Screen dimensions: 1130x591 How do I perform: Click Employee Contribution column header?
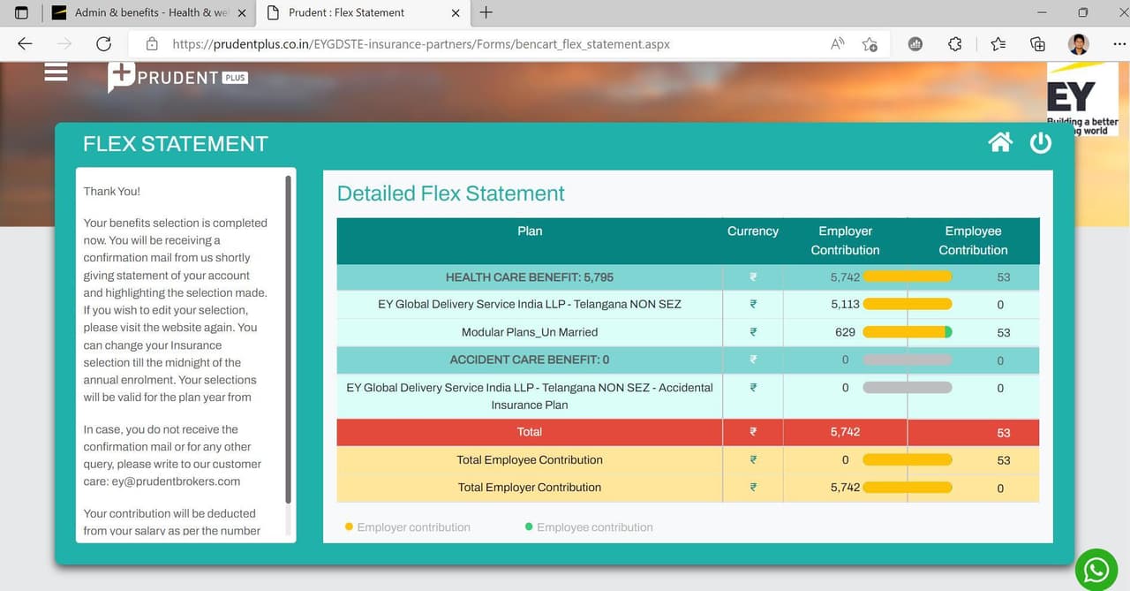coord(973,240)
